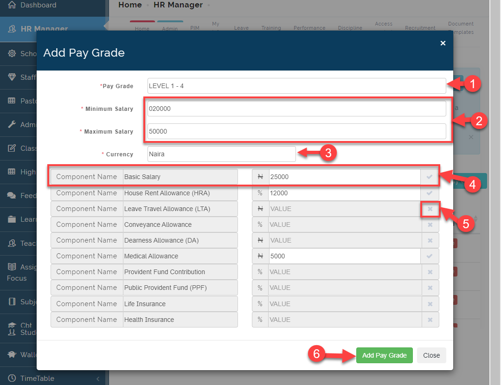This screenshot has height=385, width=501.
Task: Open the Currency field showing Naira
Action: tap(221, 154)
